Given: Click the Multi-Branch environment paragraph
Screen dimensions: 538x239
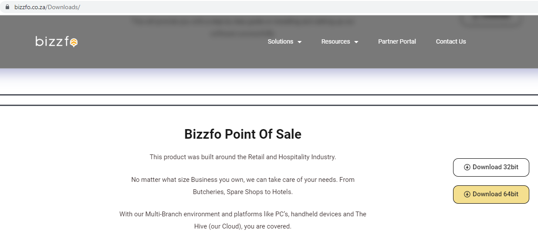Looking at the screenshot, I should coord(243,220).
